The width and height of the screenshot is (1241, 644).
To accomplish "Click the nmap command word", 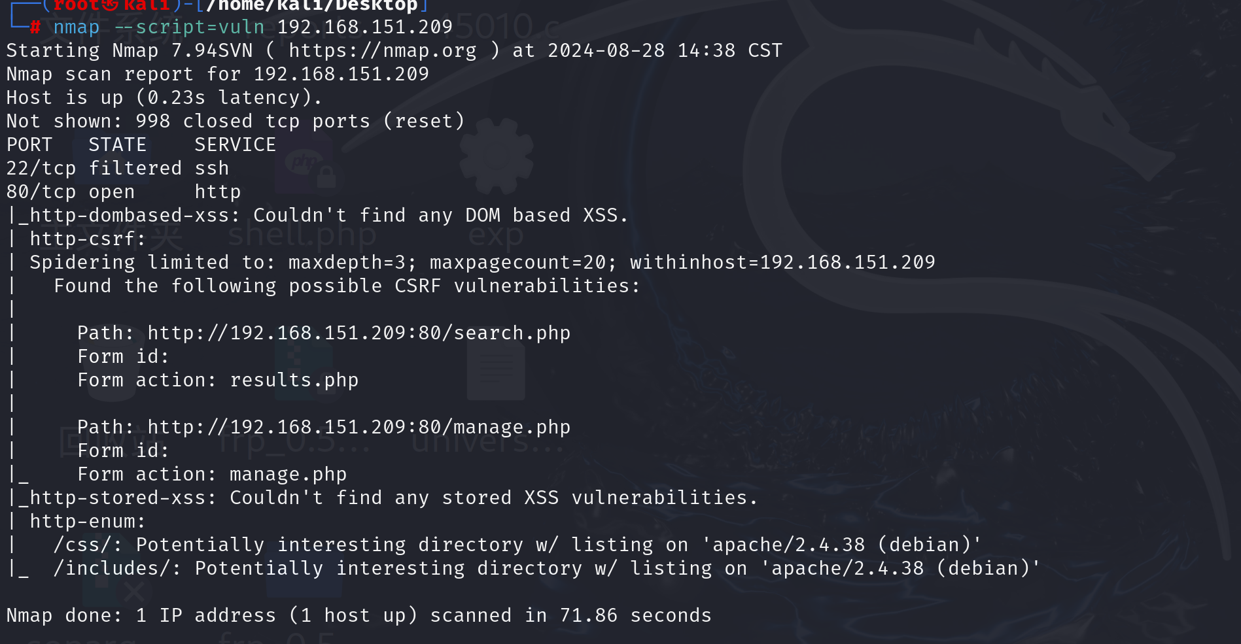I will [x=76, y=27].
